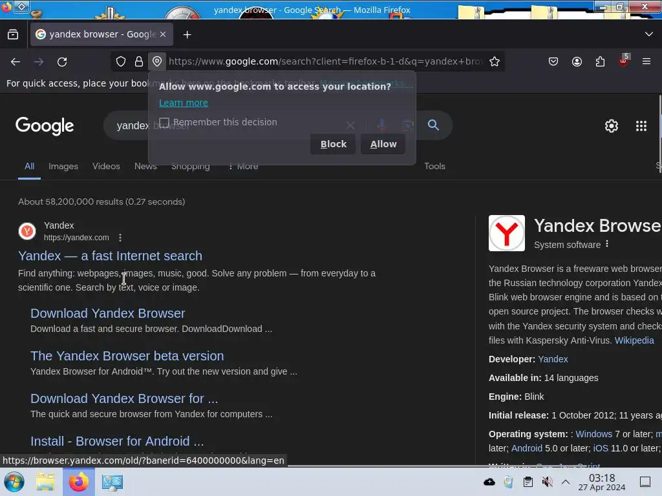662x496 pixels.
Task: Tick Remember this decision checkbox
Action: point(164,122)
